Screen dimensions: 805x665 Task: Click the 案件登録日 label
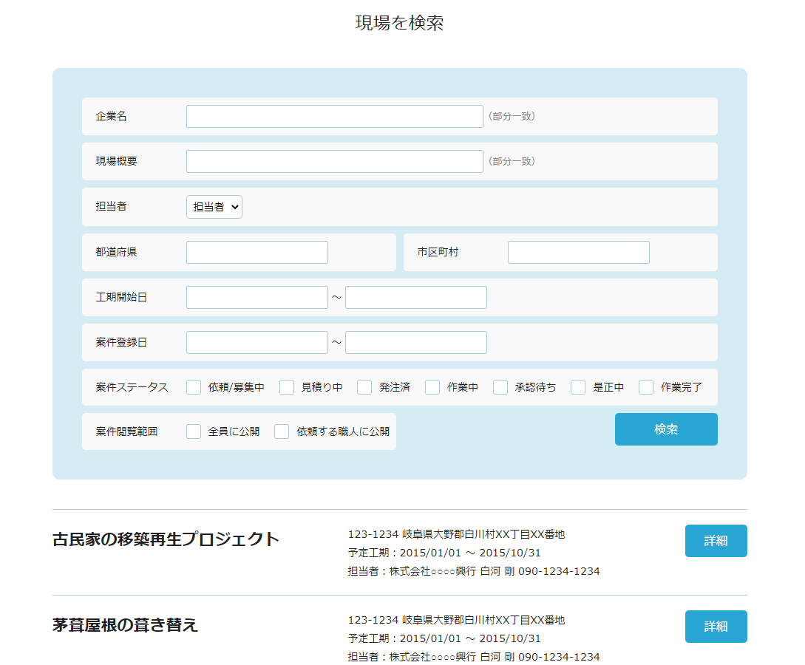[121, 342]
